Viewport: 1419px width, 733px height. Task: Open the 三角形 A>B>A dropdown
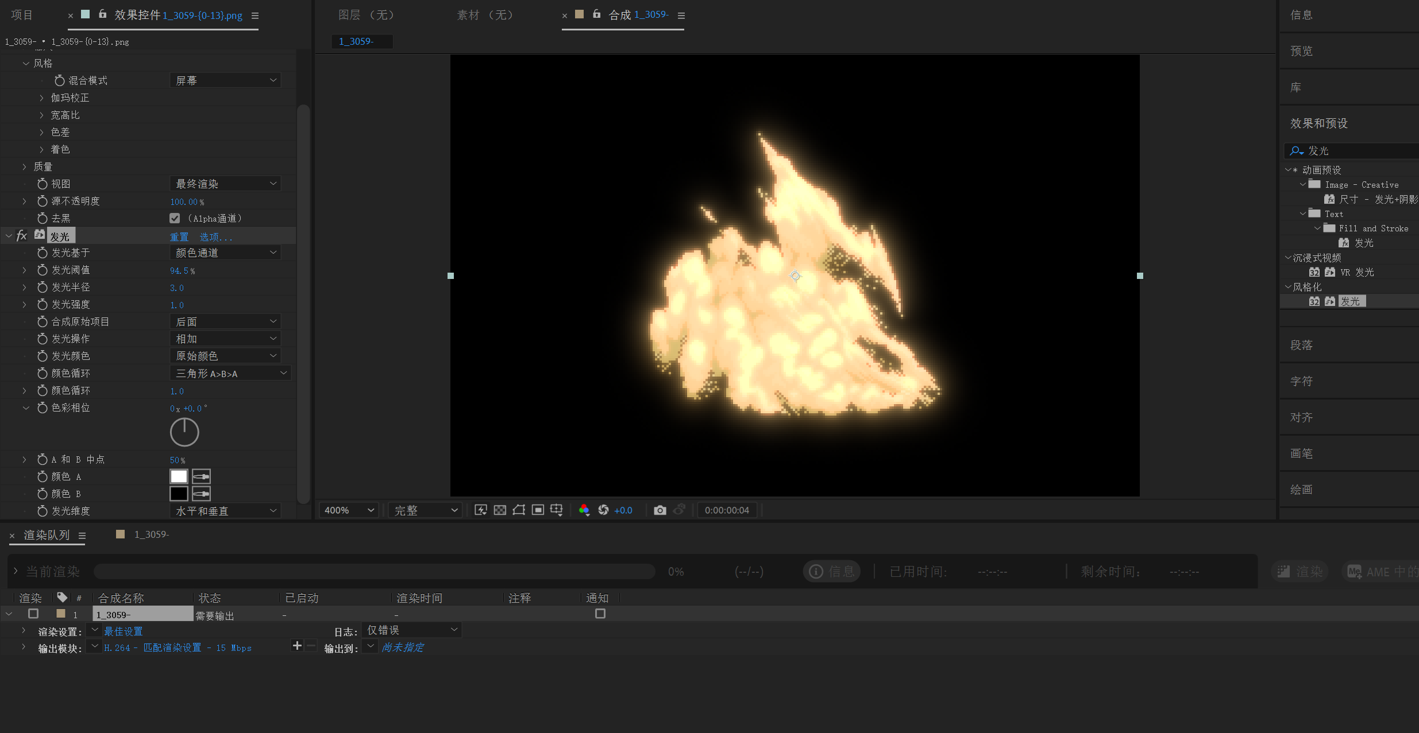point(230,373)
